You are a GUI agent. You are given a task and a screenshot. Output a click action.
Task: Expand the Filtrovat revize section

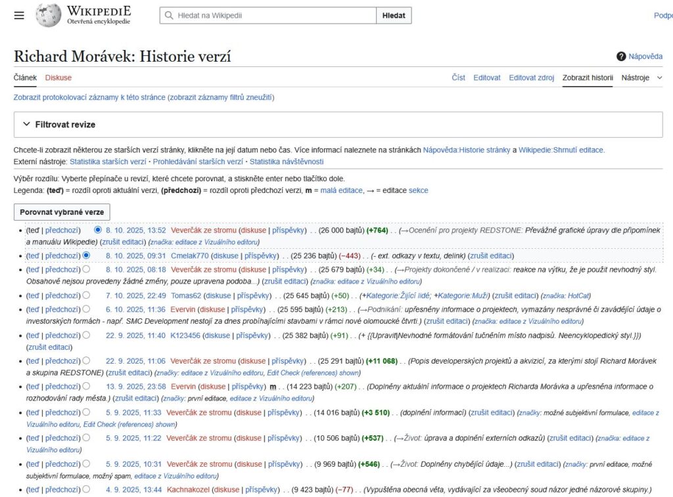point(27,124)
